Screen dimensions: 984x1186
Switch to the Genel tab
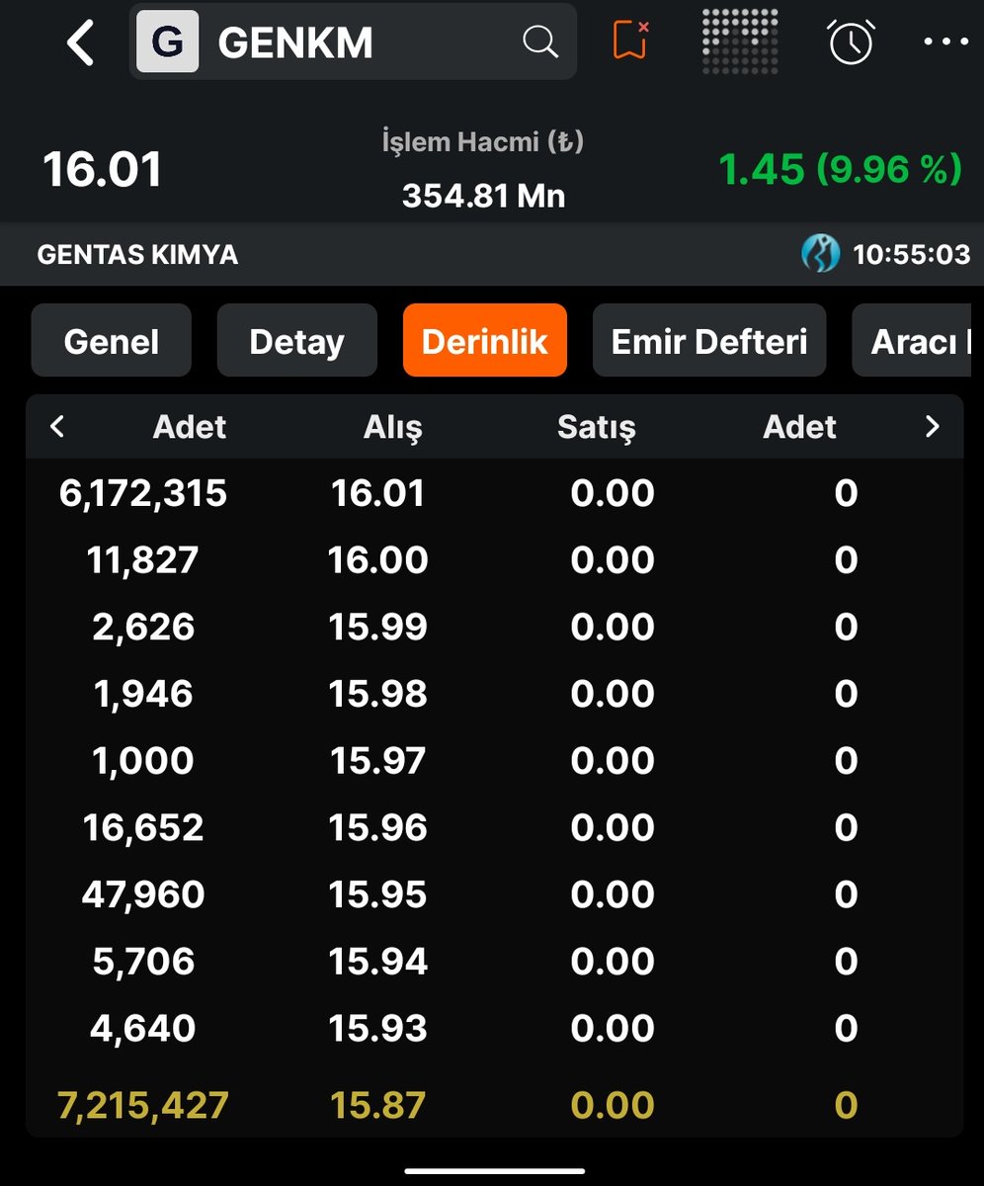(112, 341)
